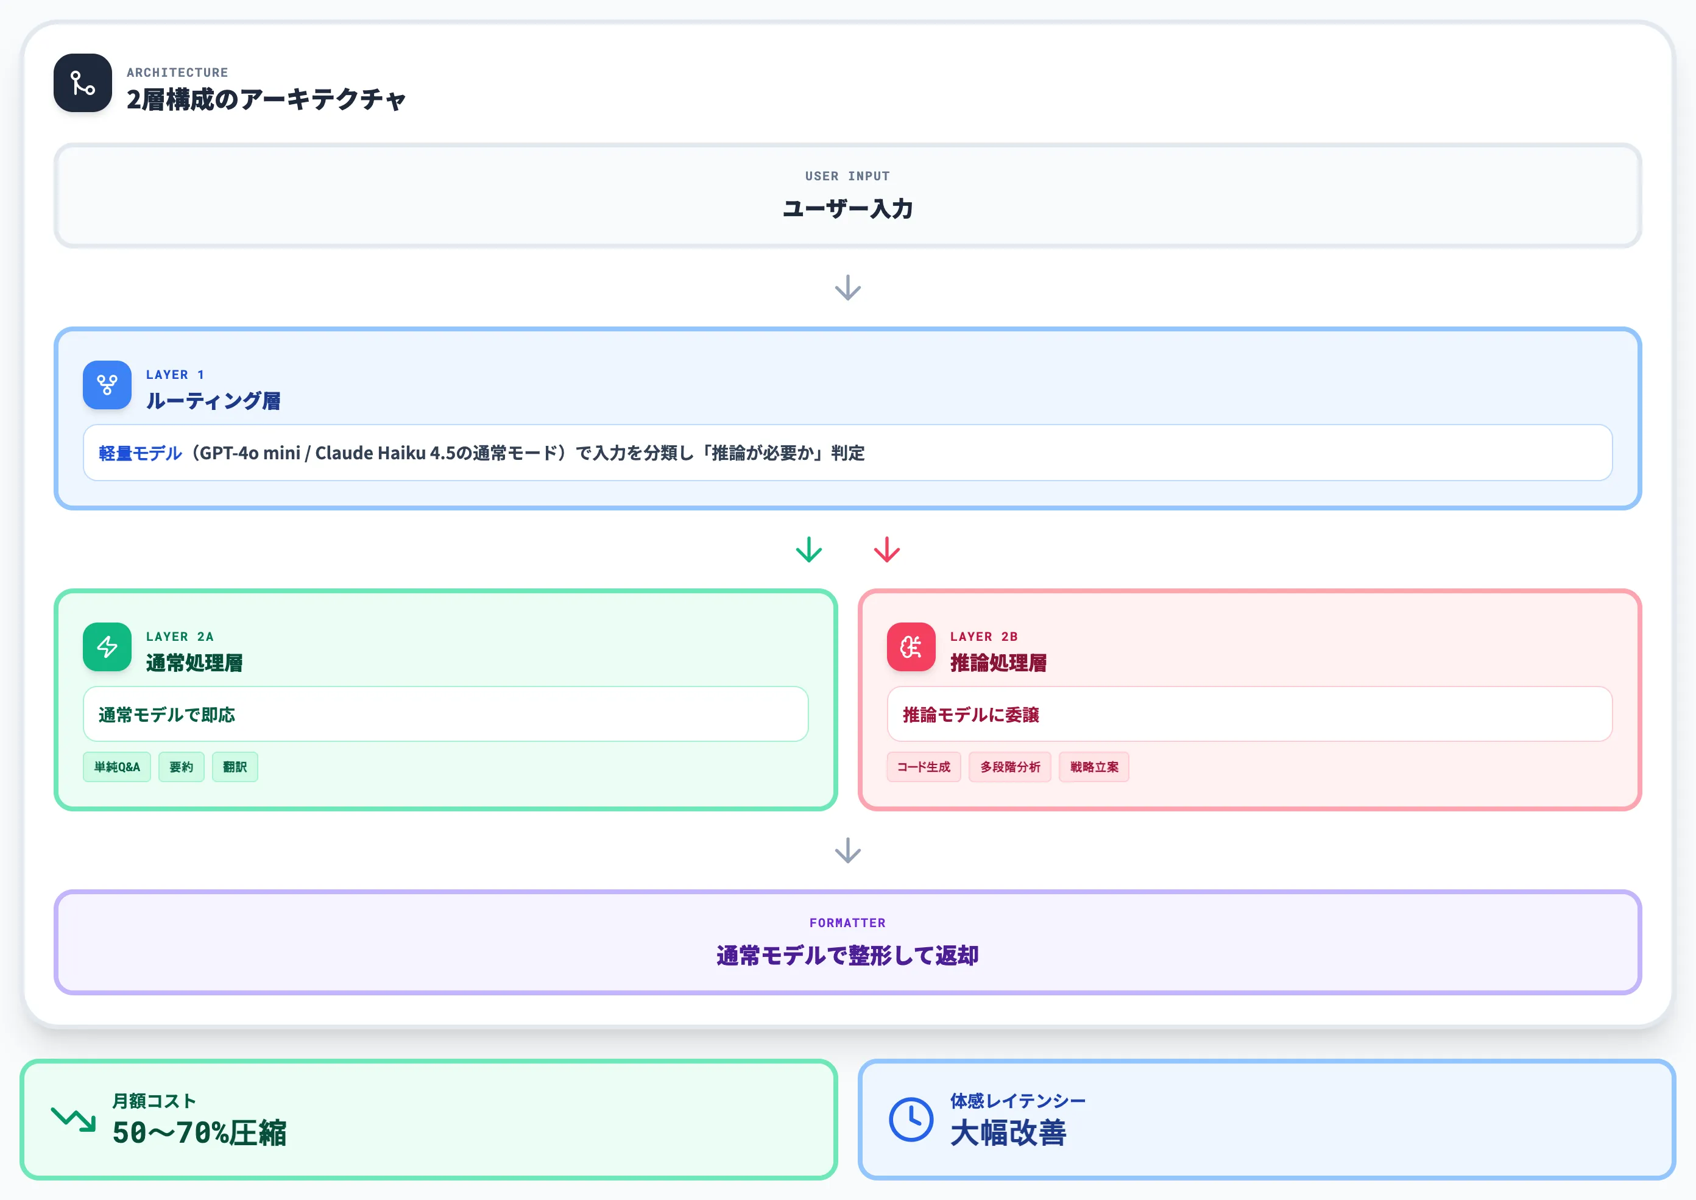Click the LAYER 1 label
This screenshot has width=1696, height=1200.
(175, 375)
